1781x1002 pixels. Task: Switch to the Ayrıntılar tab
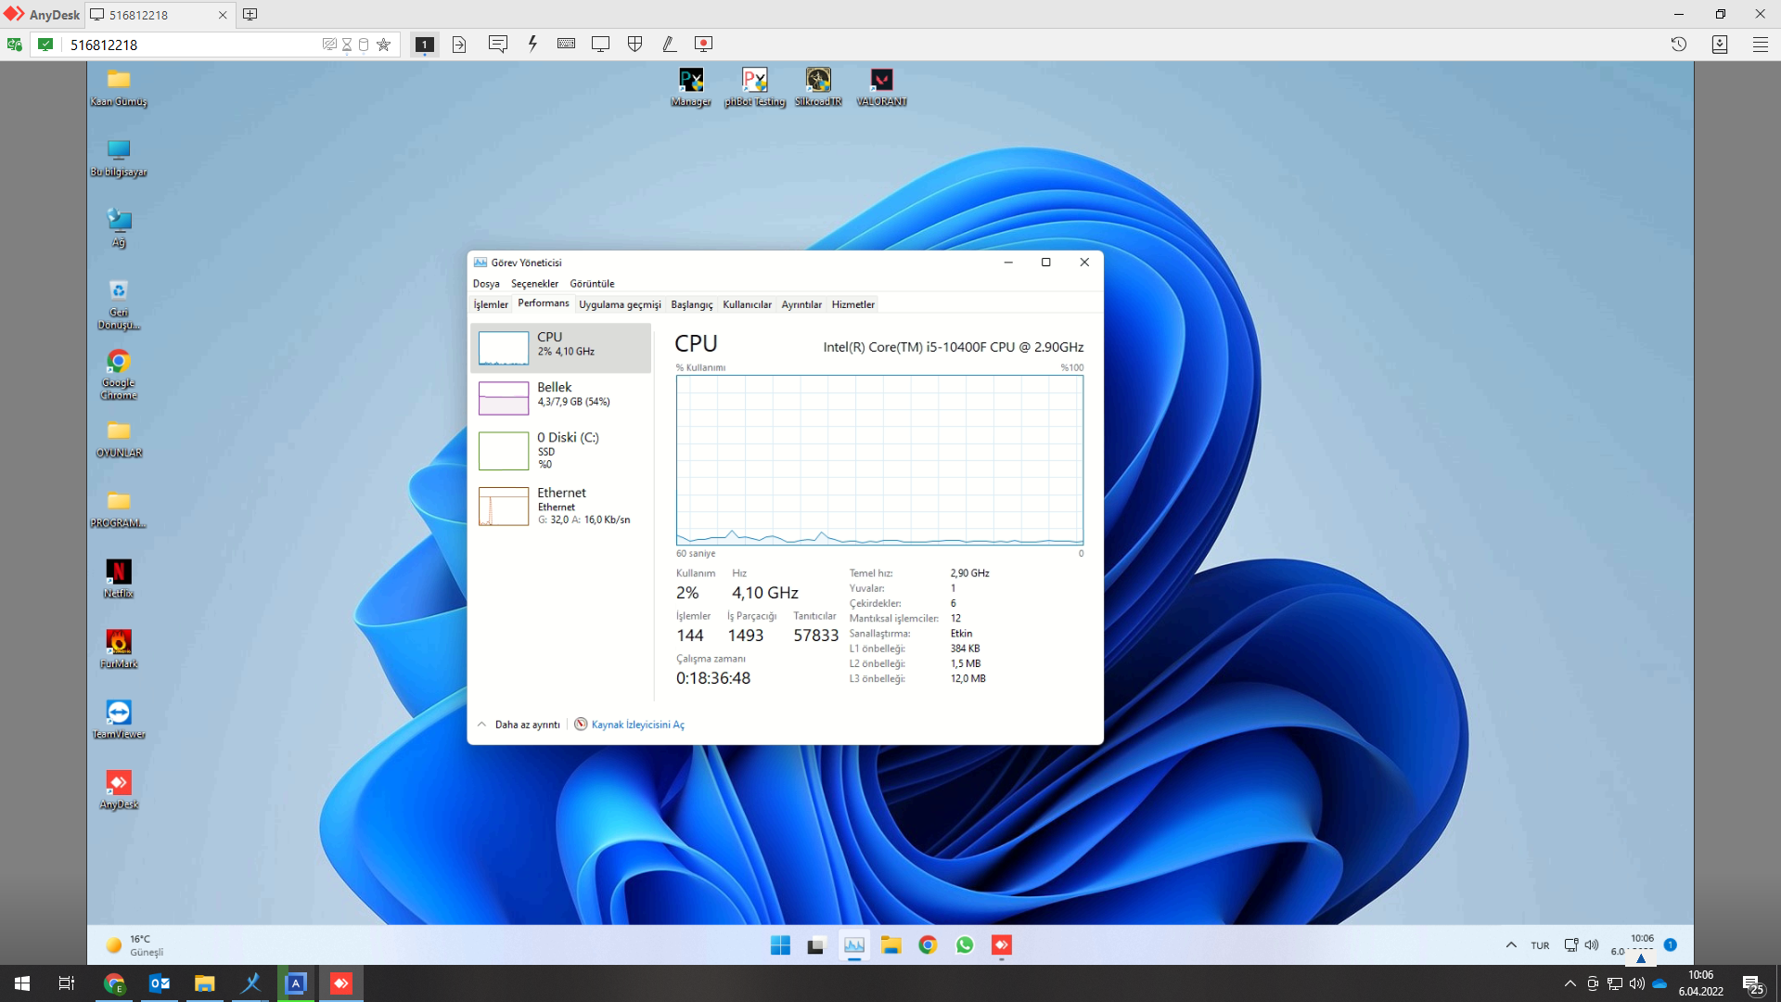pyautogui.click(x=801, y=304)
